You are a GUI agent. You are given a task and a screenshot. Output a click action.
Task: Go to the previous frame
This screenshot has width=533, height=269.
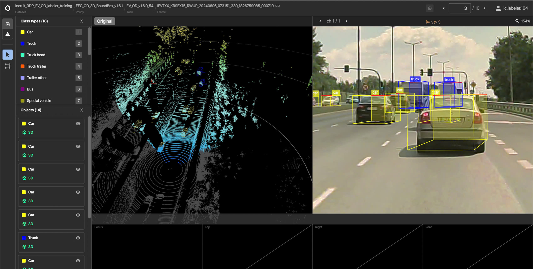pyautogui.click(x=444, y=8)
